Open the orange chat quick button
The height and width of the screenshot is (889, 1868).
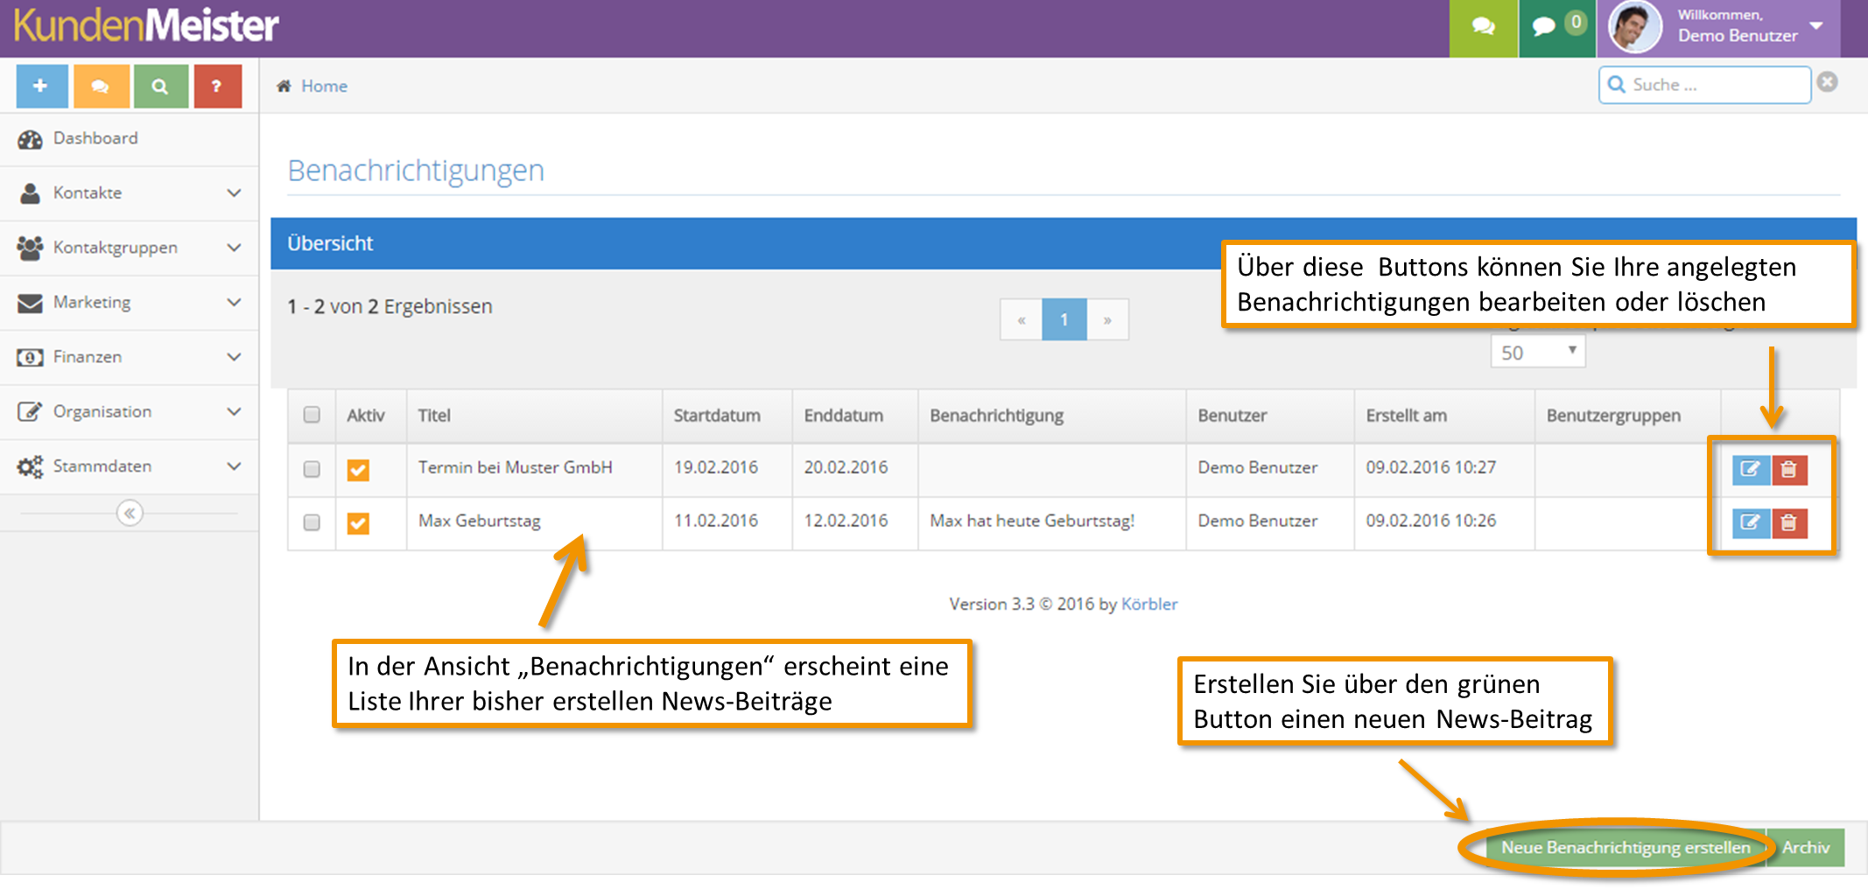(101, 86)
